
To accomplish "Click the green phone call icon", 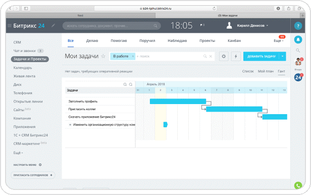I will tap(298, 185).
